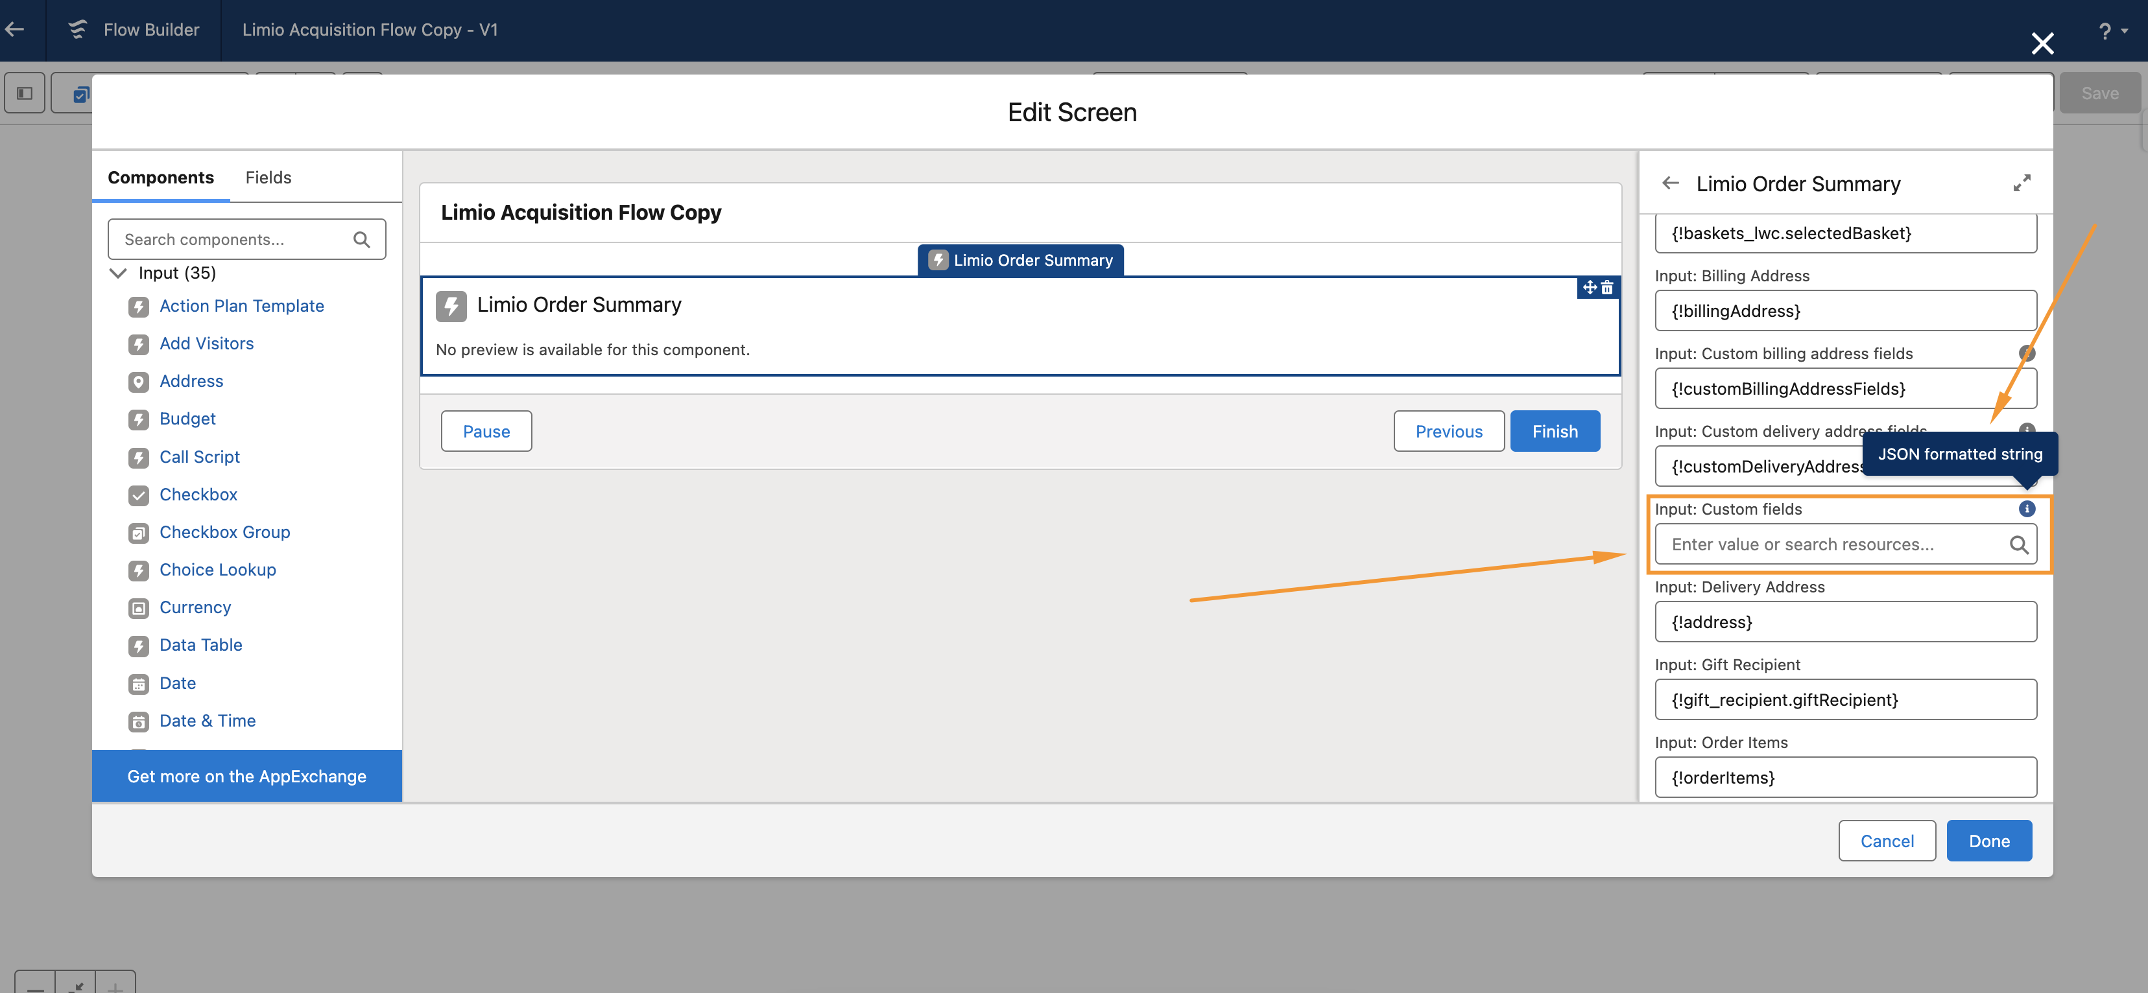Click the Pause button in screen footer
This screenshot has height=993, width=2148.
pyautogui.click(x=486, y=430)
